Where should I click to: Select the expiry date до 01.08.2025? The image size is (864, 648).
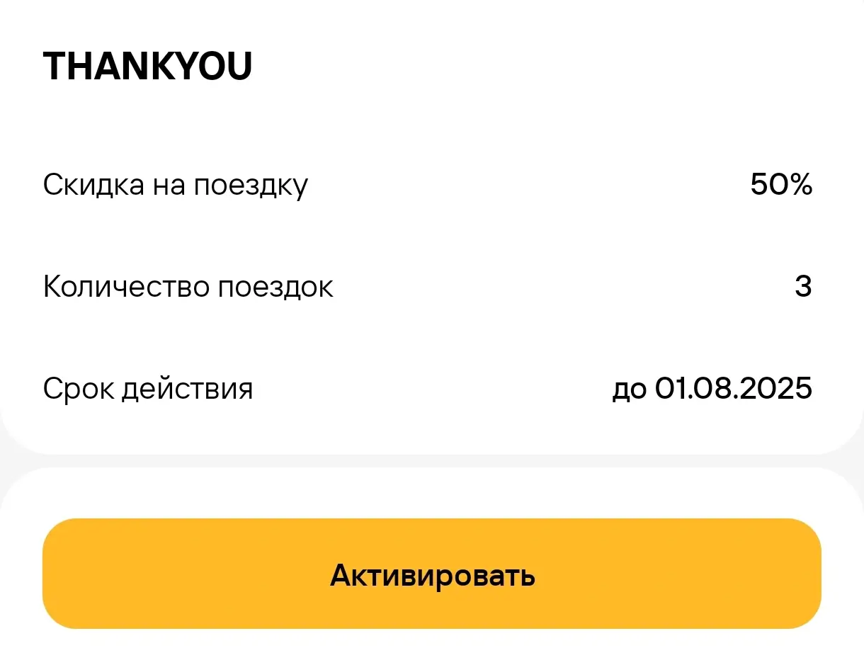tap(712, 389)
